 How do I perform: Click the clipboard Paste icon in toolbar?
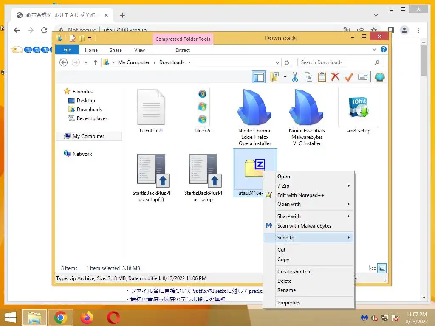click(322, 77)
